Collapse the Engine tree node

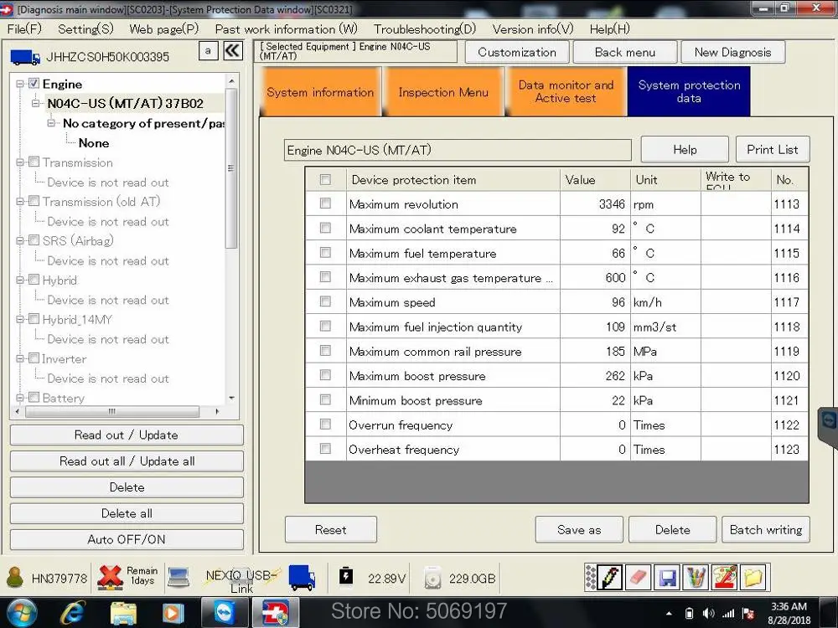[20, 84]
